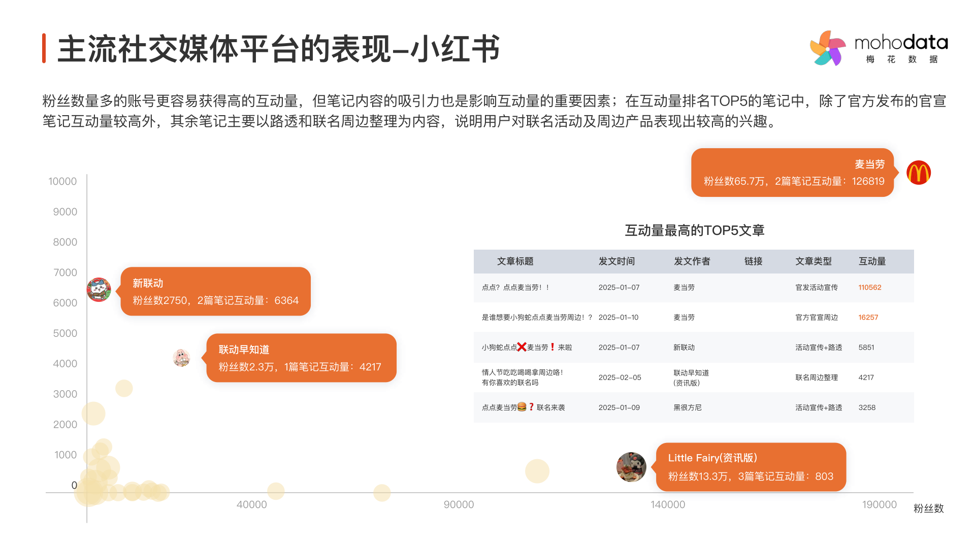The width and height of the screenshot is (975, 548).
Task: Click the interaction value 110562
Action: pyautogui.click(x=870, y=287)
